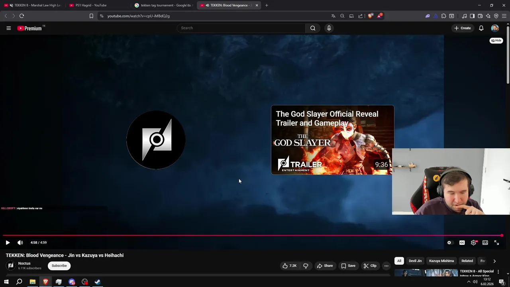510x287 pixels.
Task: Open the Noctus channel name link
Action: coord(24,263)
